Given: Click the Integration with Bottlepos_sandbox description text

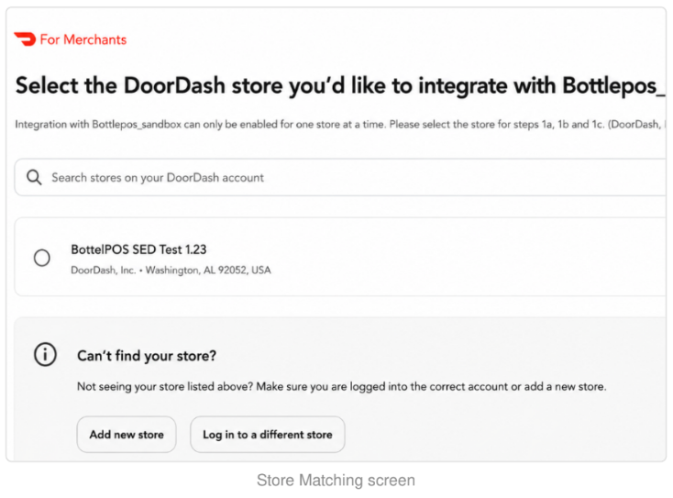Looking at the screenshot, I should coord(340,125).
